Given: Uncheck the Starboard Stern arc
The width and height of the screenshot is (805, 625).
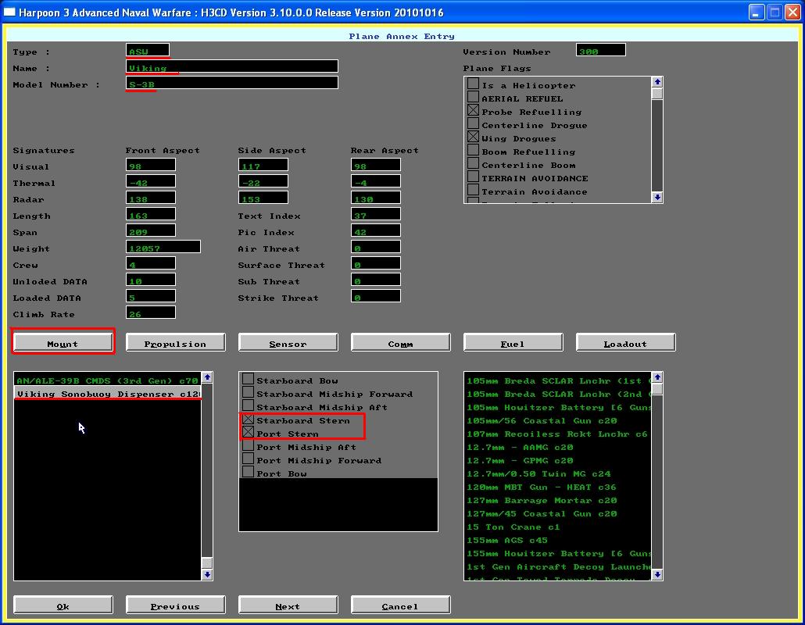Looking at the screenshot, I should [x=248, y=420].
